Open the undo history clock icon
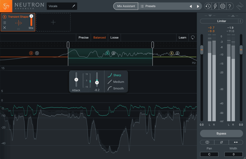 pyautogui.click(x=208, y=6)
